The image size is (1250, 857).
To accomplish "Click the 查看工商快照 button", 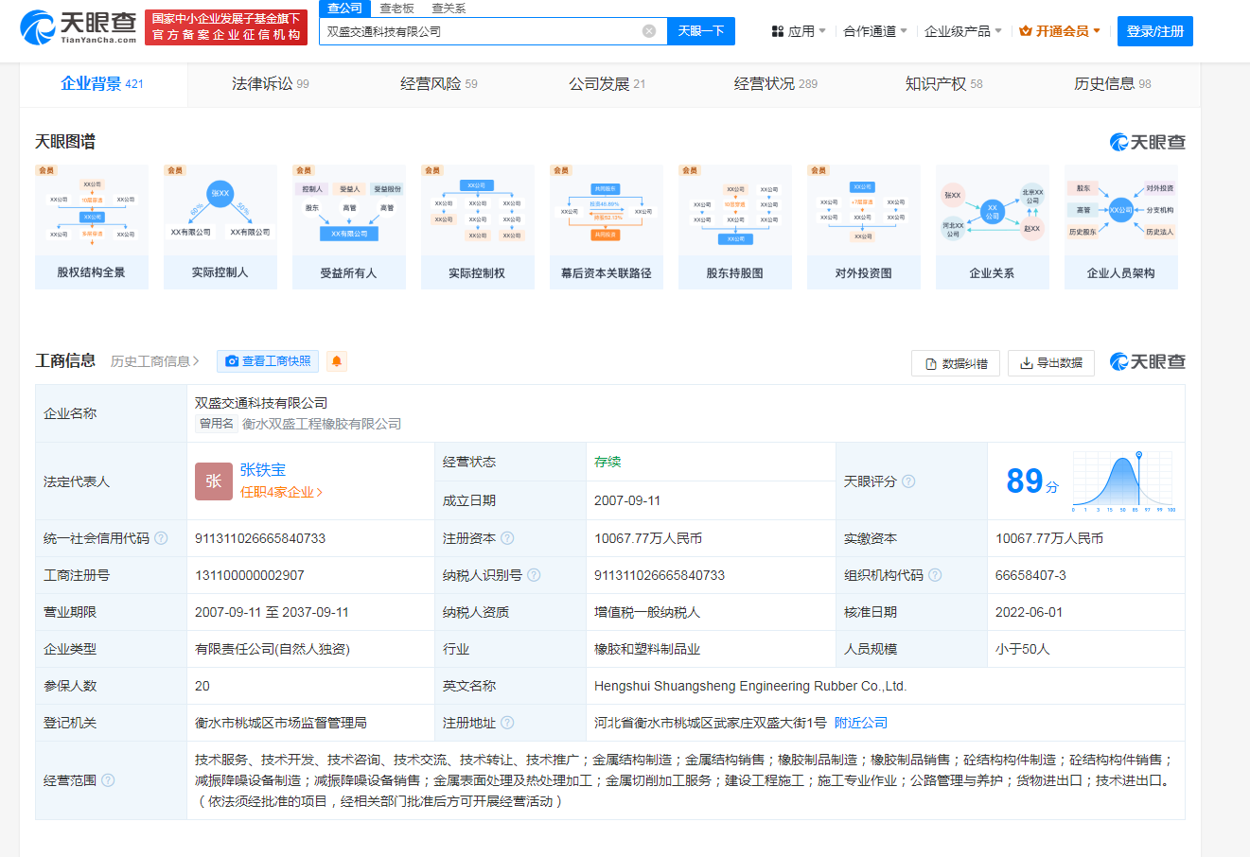I will [x=268, y=361].
